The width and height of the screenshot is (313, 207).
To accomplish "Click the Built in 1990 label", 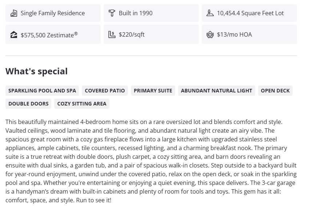I will [x=136, y=13].
